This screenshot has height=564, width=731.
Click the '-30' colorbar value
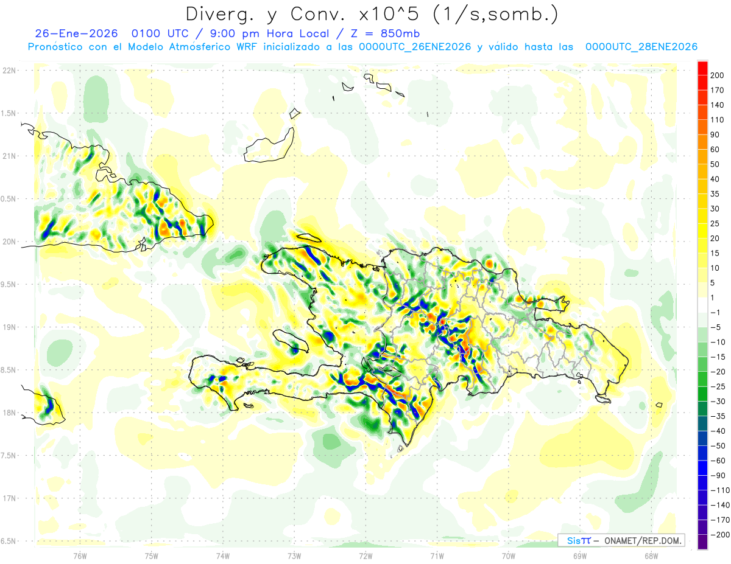coord(717,402)
